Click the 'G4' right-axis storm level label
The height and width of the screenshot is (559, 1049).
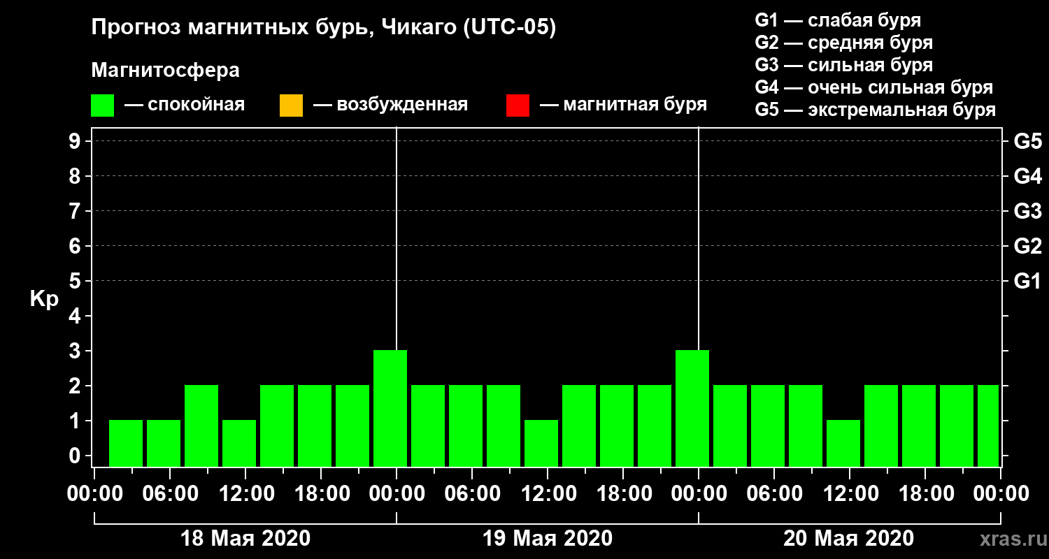click(1027, 176)
